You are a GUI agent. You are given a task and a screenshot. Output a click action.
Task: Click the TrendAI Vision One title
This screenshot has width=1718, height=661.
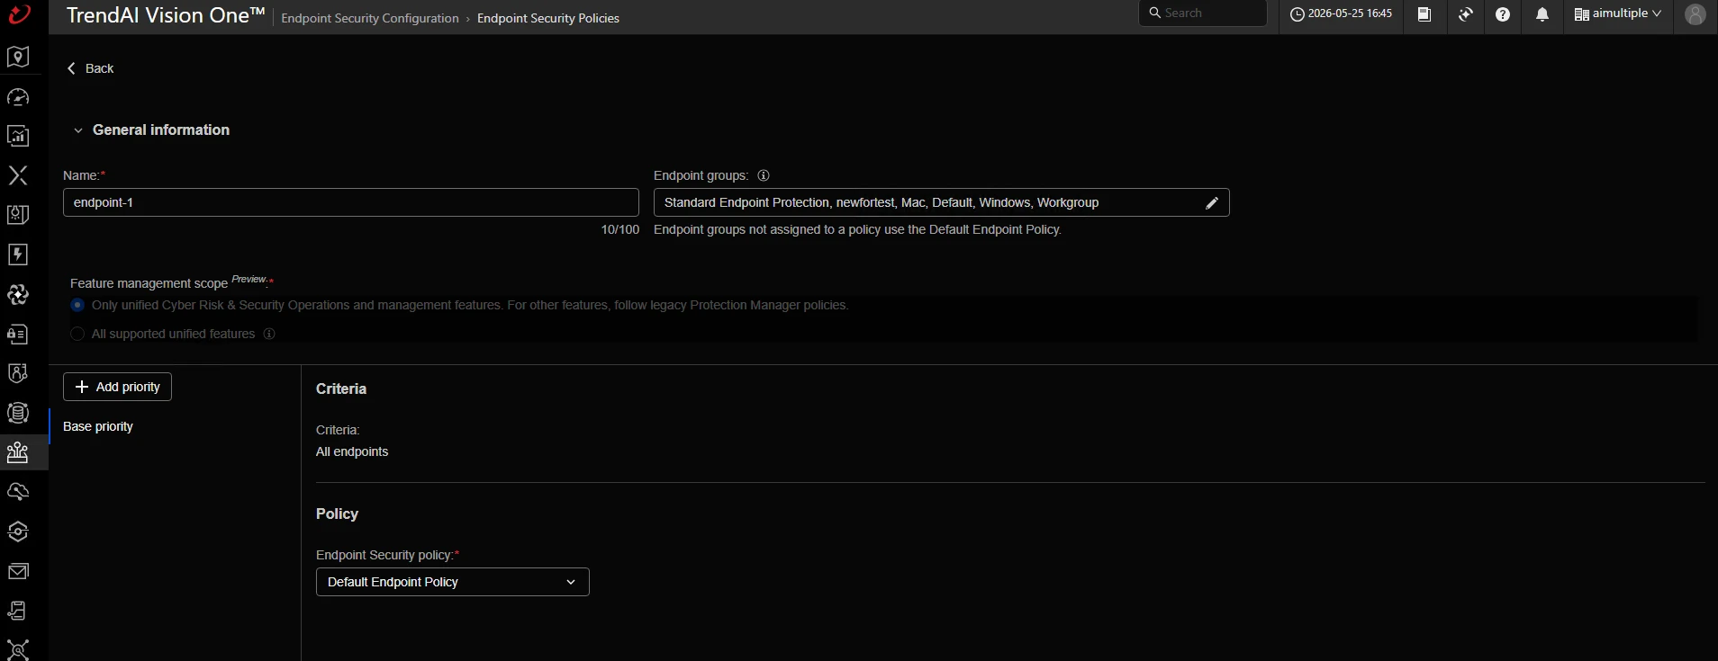coord(166,15)
